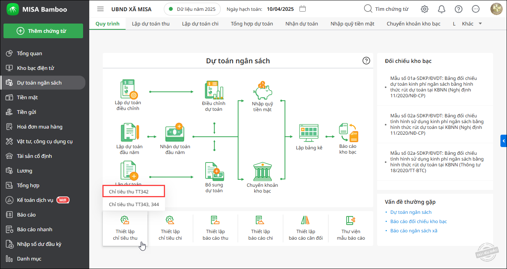Open help icon in Dự toán ngân sách panel
The height and width of the screenshot is (269, 507).
coord(366,61)
